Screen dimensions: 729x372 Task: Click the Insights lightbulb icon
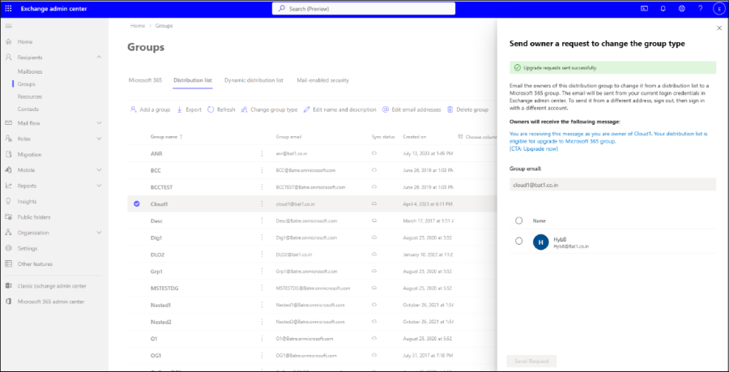tap(8, 201)
